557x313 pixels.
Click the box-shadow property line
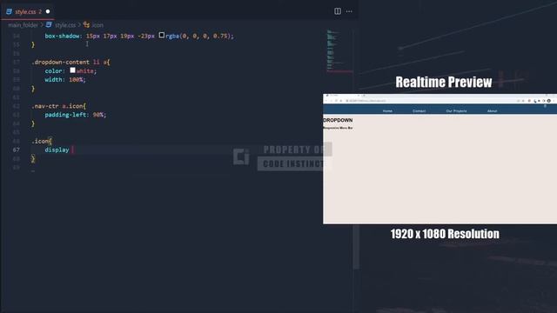click(x=139, y=36)
